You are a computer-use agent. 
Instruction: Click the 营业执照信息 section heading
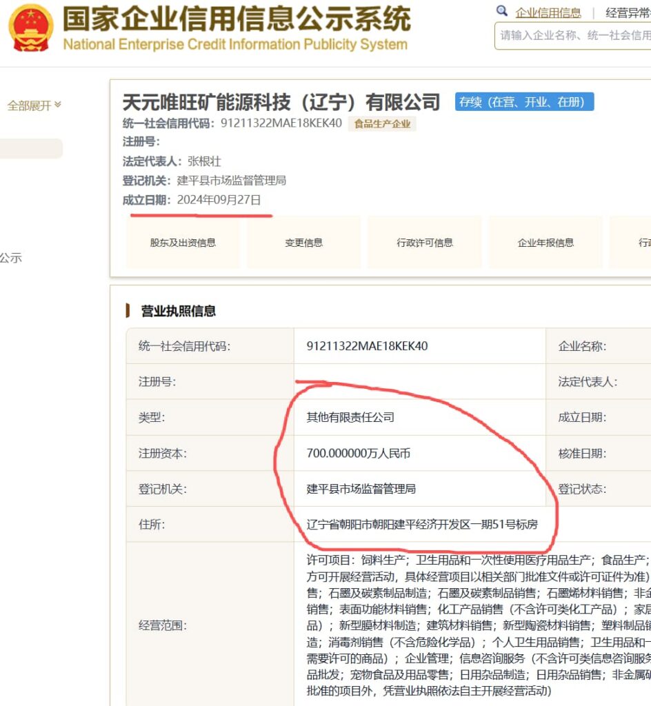click(179, 311)
